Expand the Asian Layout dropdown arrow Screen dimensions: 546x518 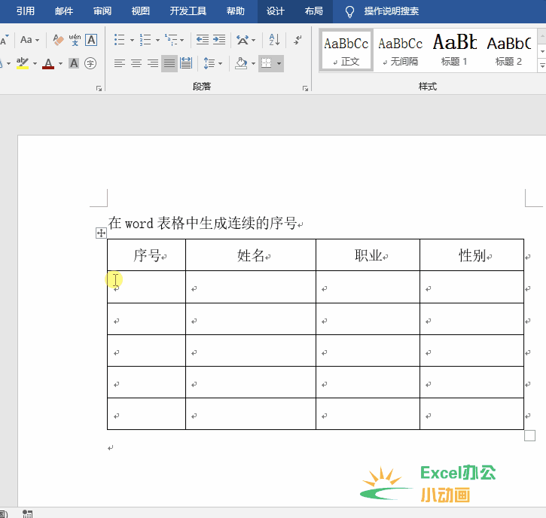(254, 40)
